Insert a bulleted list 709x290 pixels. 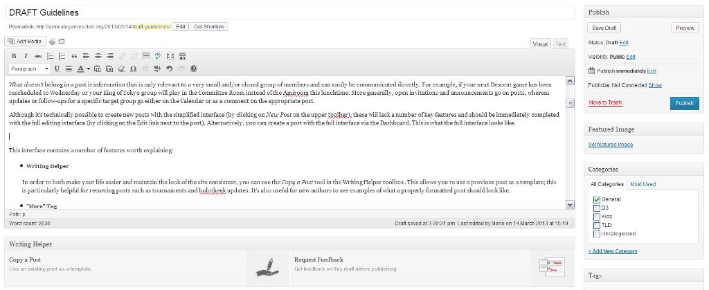point(50,56)
